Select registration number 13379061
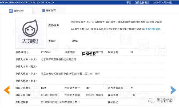The width and height of the screenshot is (179, 108). pyautogui.click(x=46, y=52)
